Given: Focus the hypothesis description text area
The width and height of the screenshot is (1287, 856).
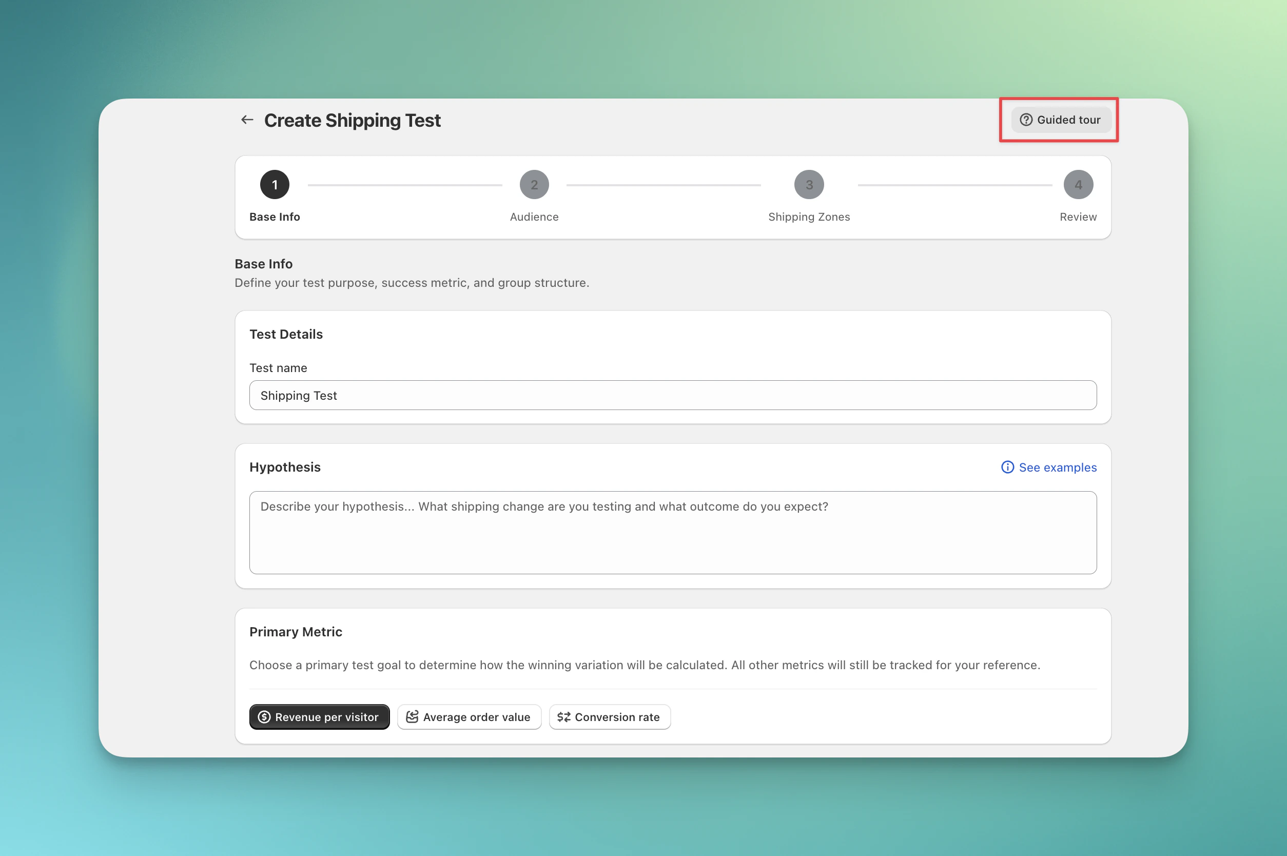Looking at the screenshot, I should point(672,532).
